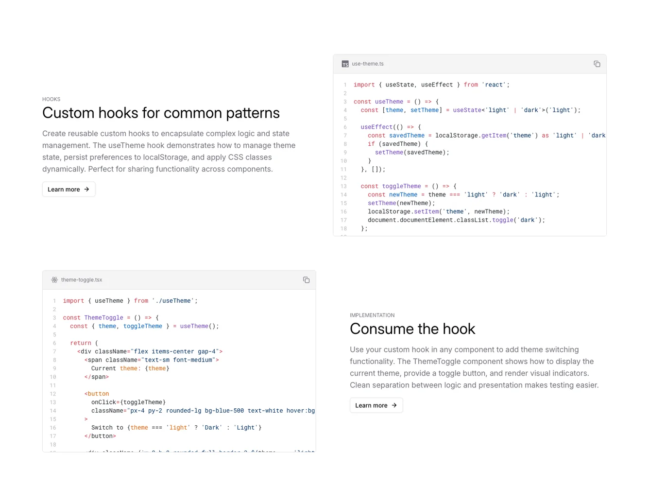The image size is (649, 487).
Task: Click the copy icon on the use-theme.ts code block
Action: click(597, 64)
